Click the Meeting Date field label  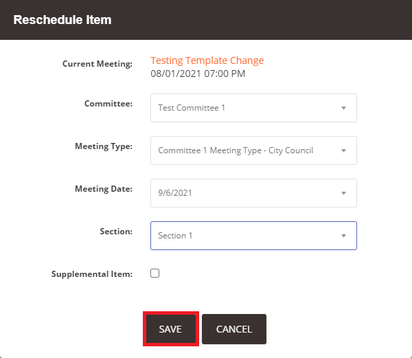(103, 189)
